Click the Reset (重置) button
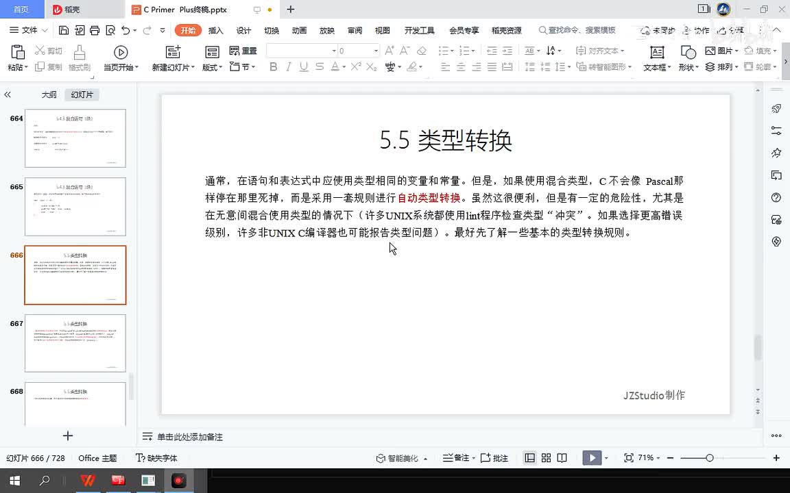 243,51
